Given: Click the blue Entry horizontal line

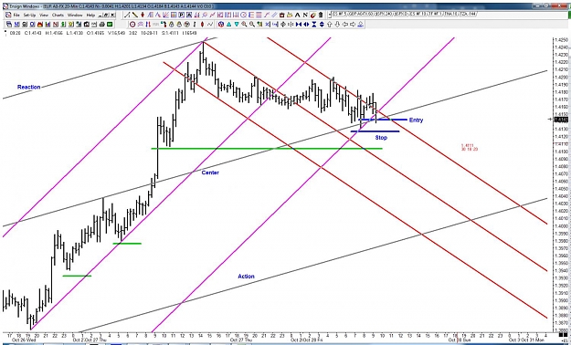Looking at the screenshot, I should 383,120.
